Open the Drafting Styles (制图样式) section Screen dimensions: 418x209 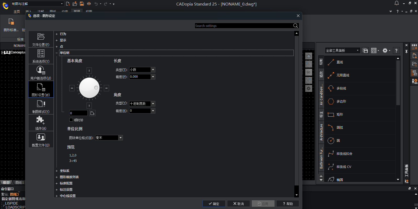[41, 106]
